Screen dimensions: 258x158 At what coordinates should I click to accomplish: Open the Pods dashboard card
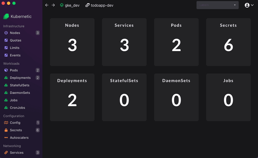point(176,42)
